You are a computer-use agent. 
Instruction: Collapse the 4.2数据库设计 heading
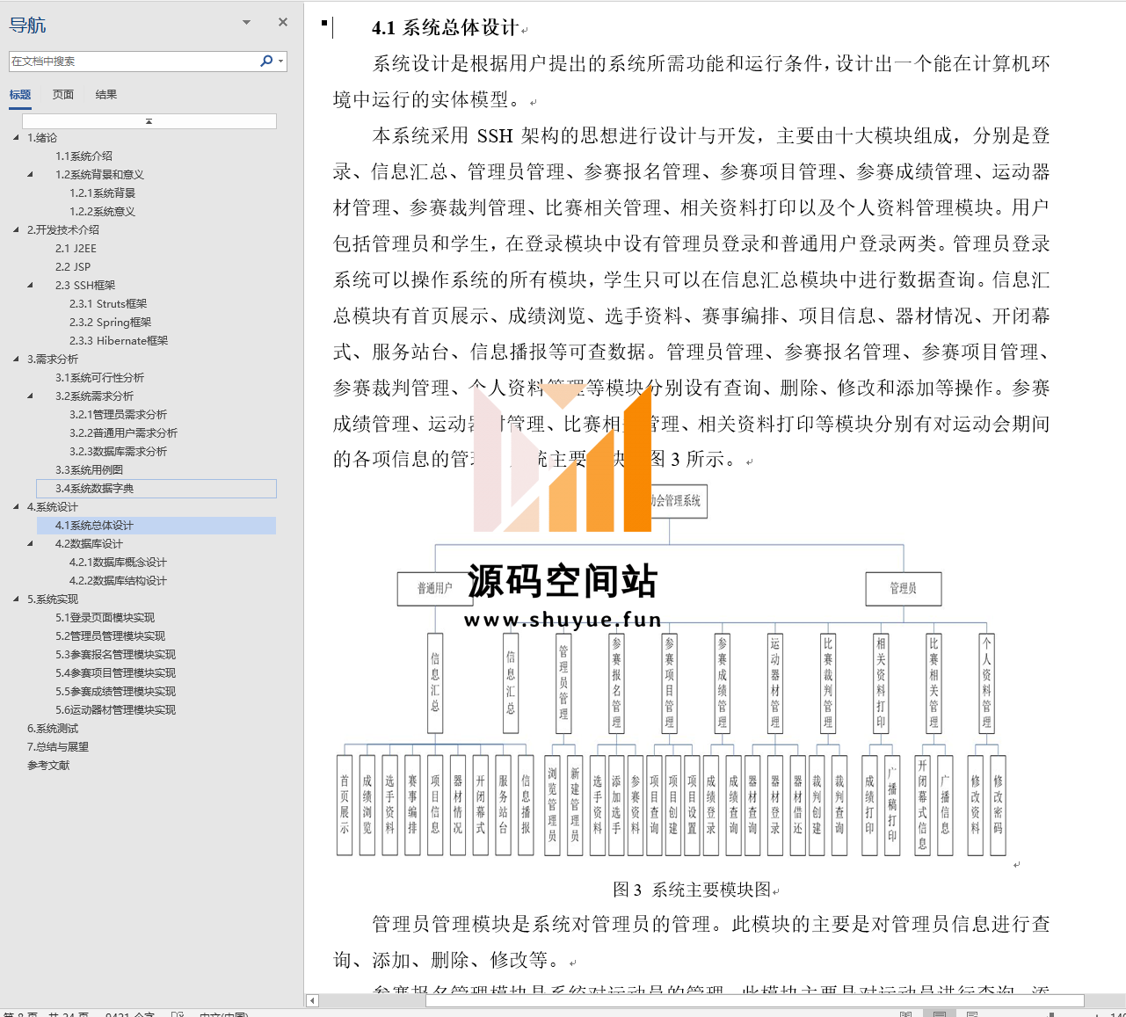(31, 543)
